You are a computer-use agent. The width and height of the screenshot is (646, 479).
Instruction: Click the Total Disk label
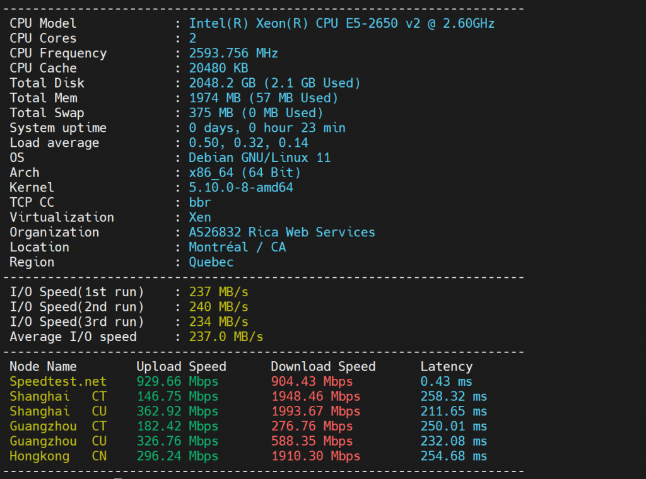click(47, 83)
